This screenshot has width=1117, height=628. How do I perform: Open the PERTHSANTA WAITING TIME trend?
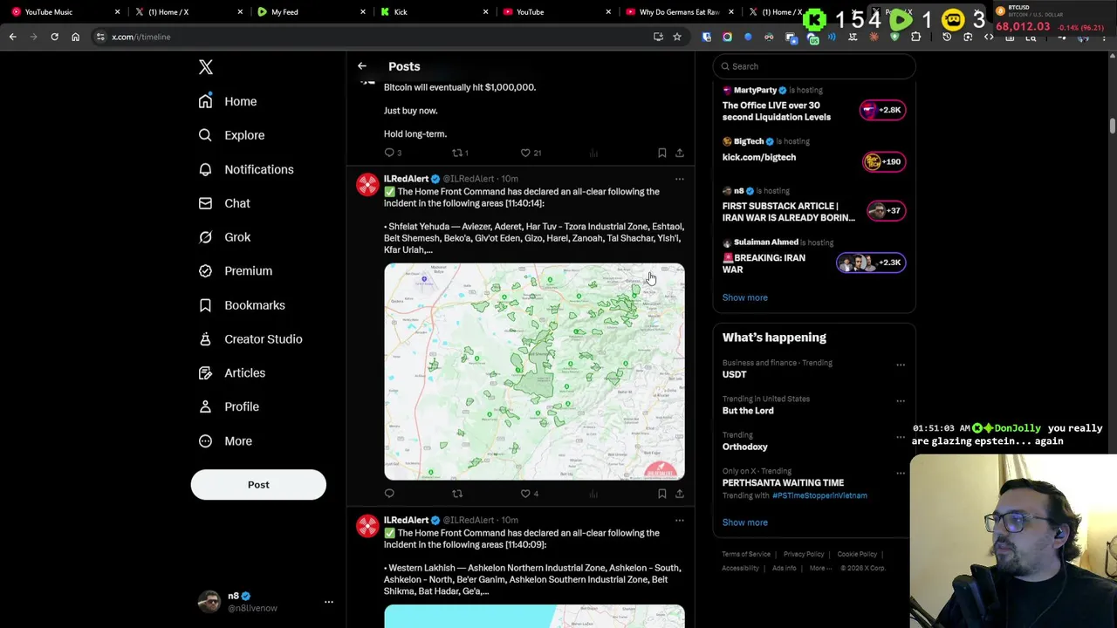[782, 482]
